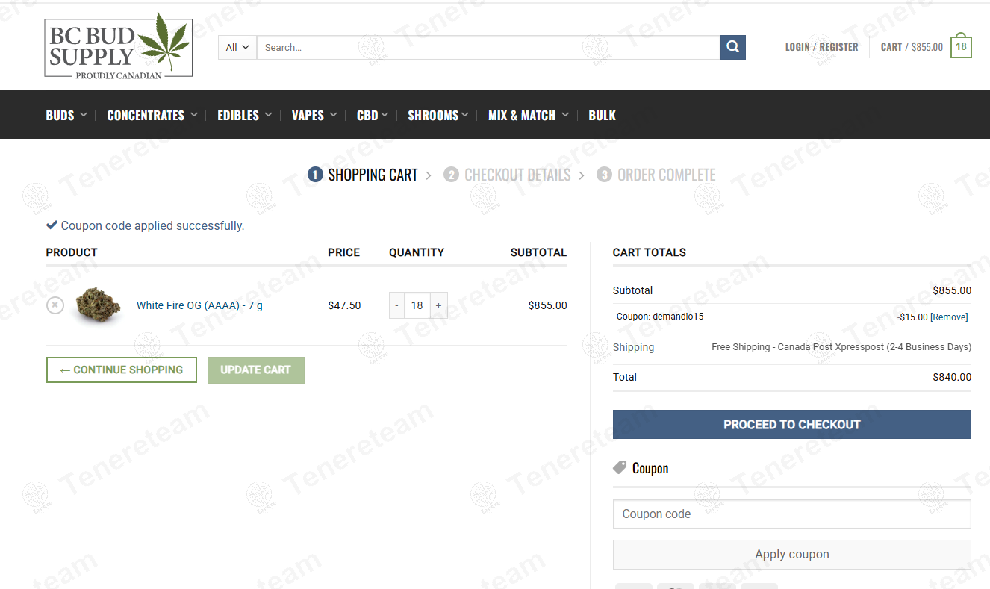This screenshot has height=589, width=990.
Task: Click Continue Shopping button
Action: 122,370
